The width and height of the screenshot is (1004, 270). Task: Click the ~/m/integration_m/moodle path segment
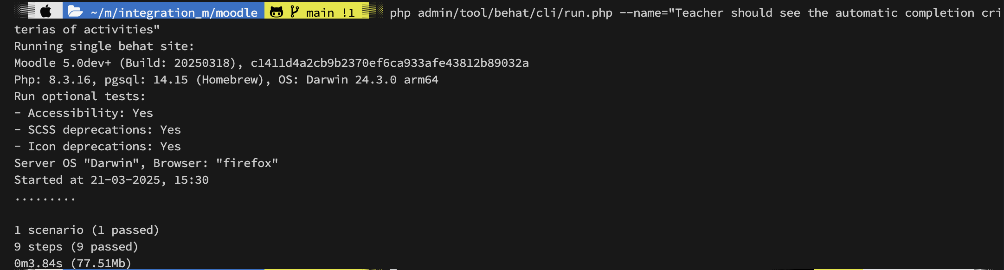pos(174,13)
